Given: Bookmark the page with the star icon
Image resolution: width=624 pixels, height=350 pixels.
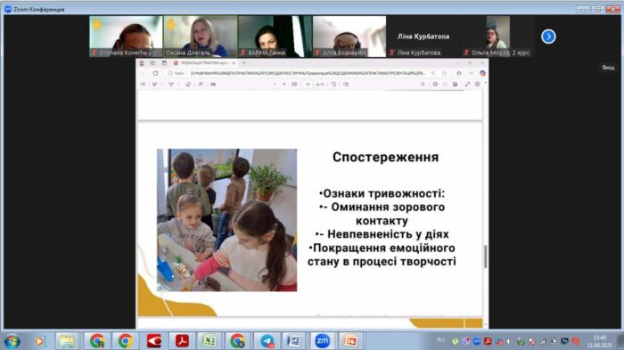Looking at the screenshot, I should coord(445,73).
